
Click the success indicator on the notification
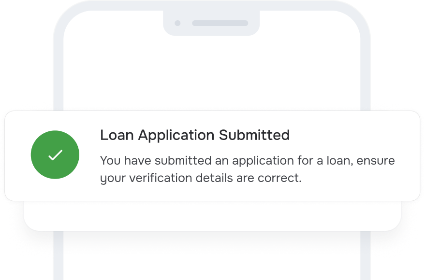click(55, 154)
